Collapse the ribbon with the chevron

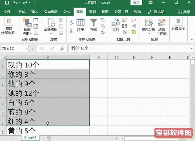click(192, 39)
